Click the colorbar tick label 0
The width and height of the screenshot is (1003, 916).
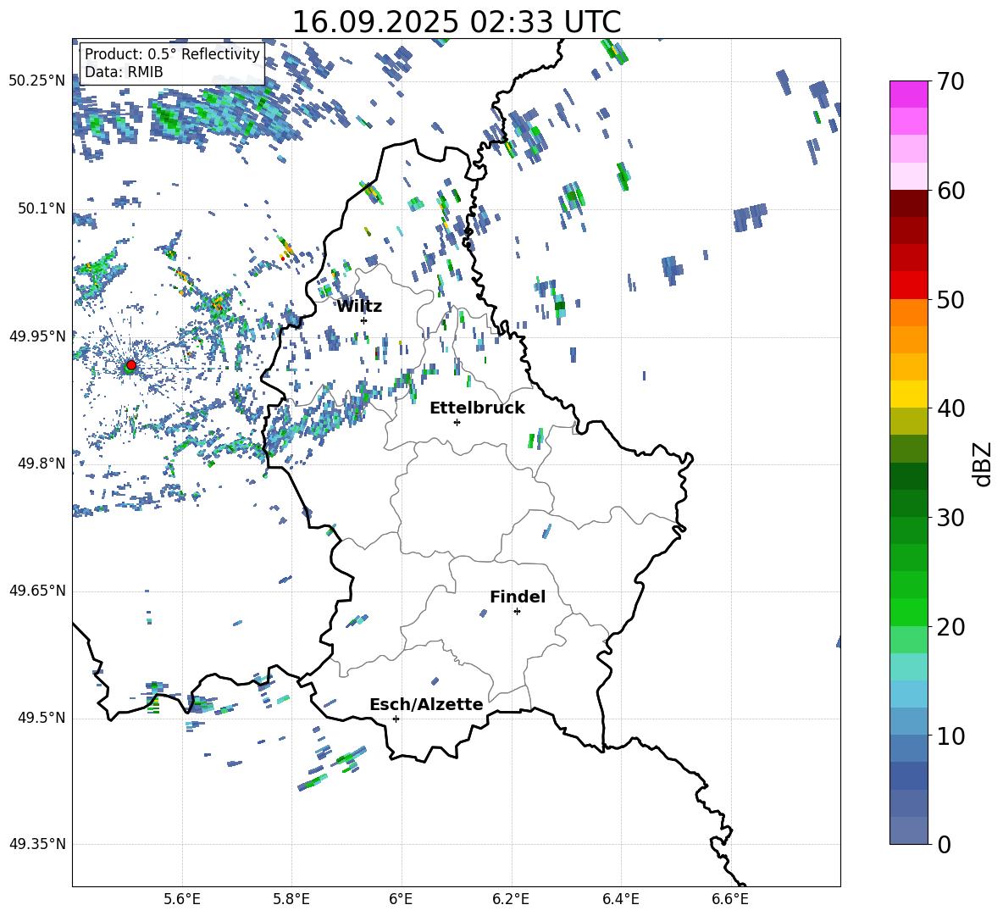point(944,844)
